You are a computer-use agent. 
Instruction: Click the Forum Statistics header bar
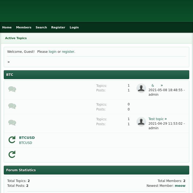coord(96,170)
